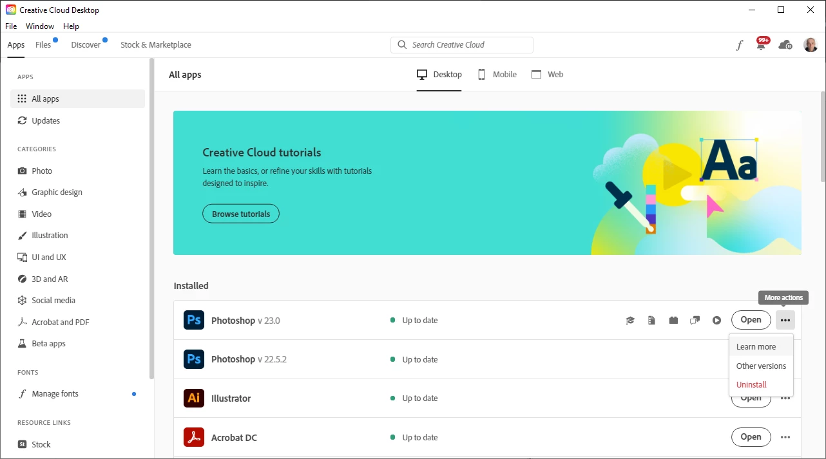Screen dimensions: 826x459
Task: Switch to the Files tab
Action: [43, 45]
